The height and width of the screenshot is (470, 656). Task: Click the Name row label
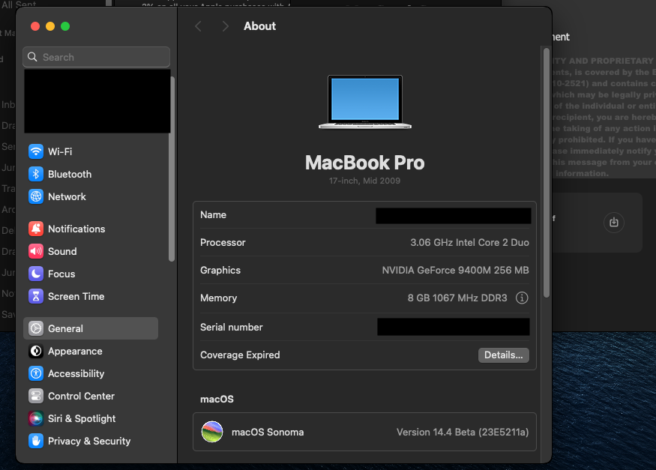click(213, 215)
